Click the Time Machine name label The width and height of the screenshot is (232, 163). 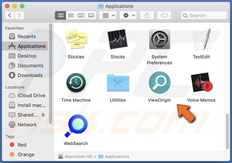(x=76, y=100)
